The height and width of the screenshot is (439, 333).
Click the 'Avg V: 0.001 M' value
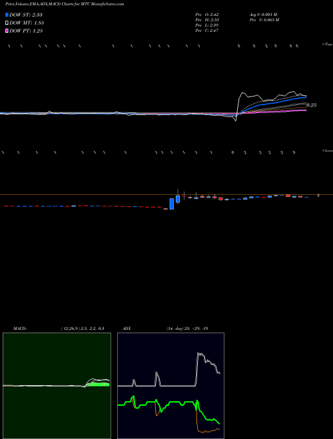(x=263, y=15)
